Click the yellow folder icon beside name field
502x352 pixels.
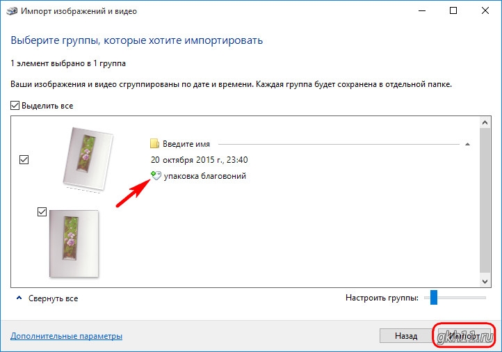[x=155, y=144]
